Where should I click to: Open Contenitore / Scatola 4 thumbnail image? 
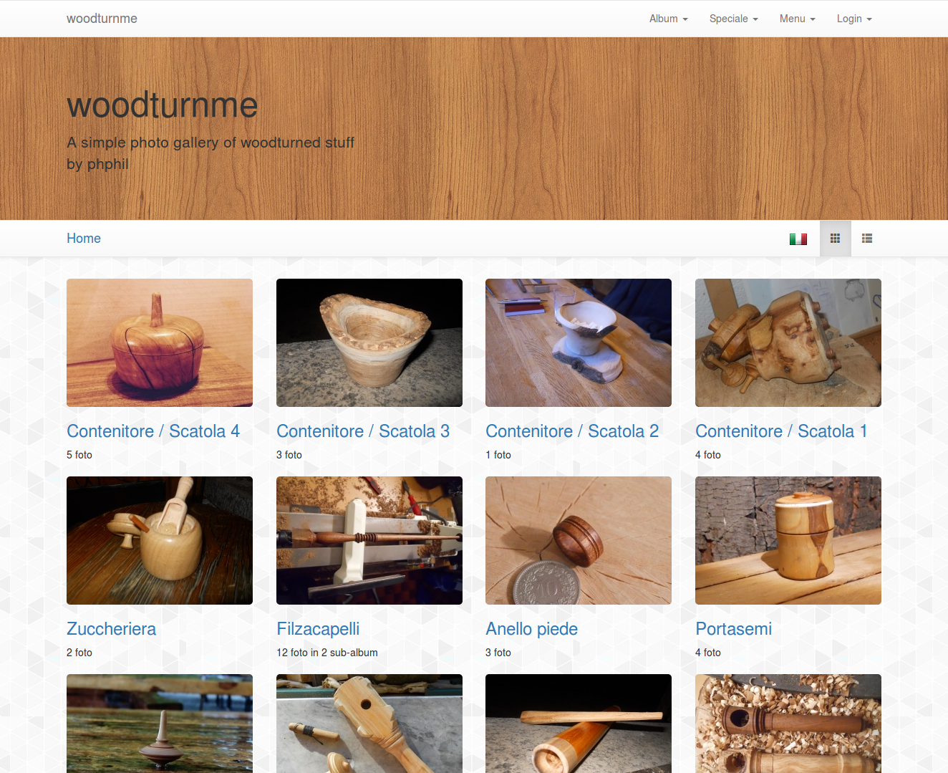pos(160,342)
